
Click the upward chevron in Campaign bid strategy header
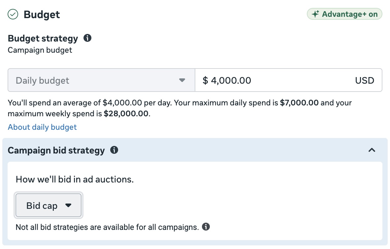pyautogui.click(x=372, y=150)
